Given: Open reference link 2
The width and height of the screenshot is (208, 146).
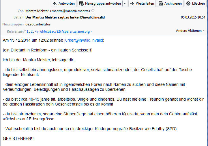Looking at the screenshot, I should (x=32, y=32).
